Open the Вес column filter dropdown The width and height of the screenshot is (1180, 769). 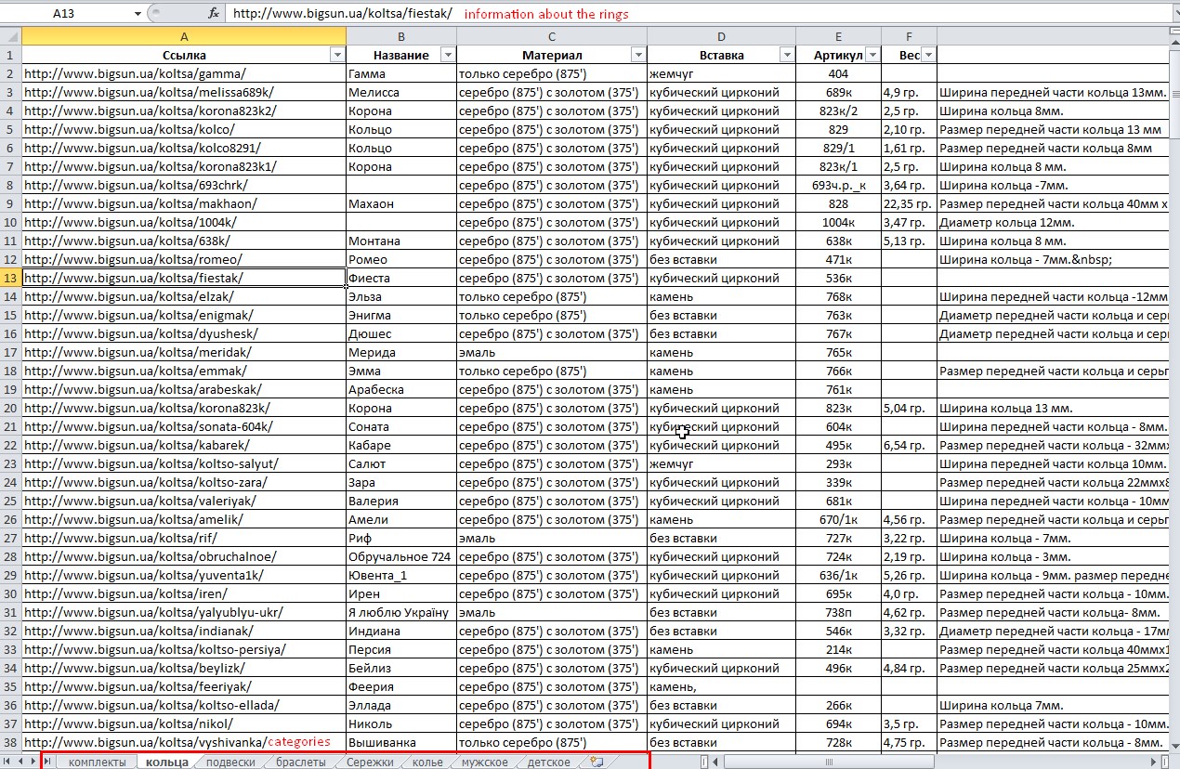(927, 55)
